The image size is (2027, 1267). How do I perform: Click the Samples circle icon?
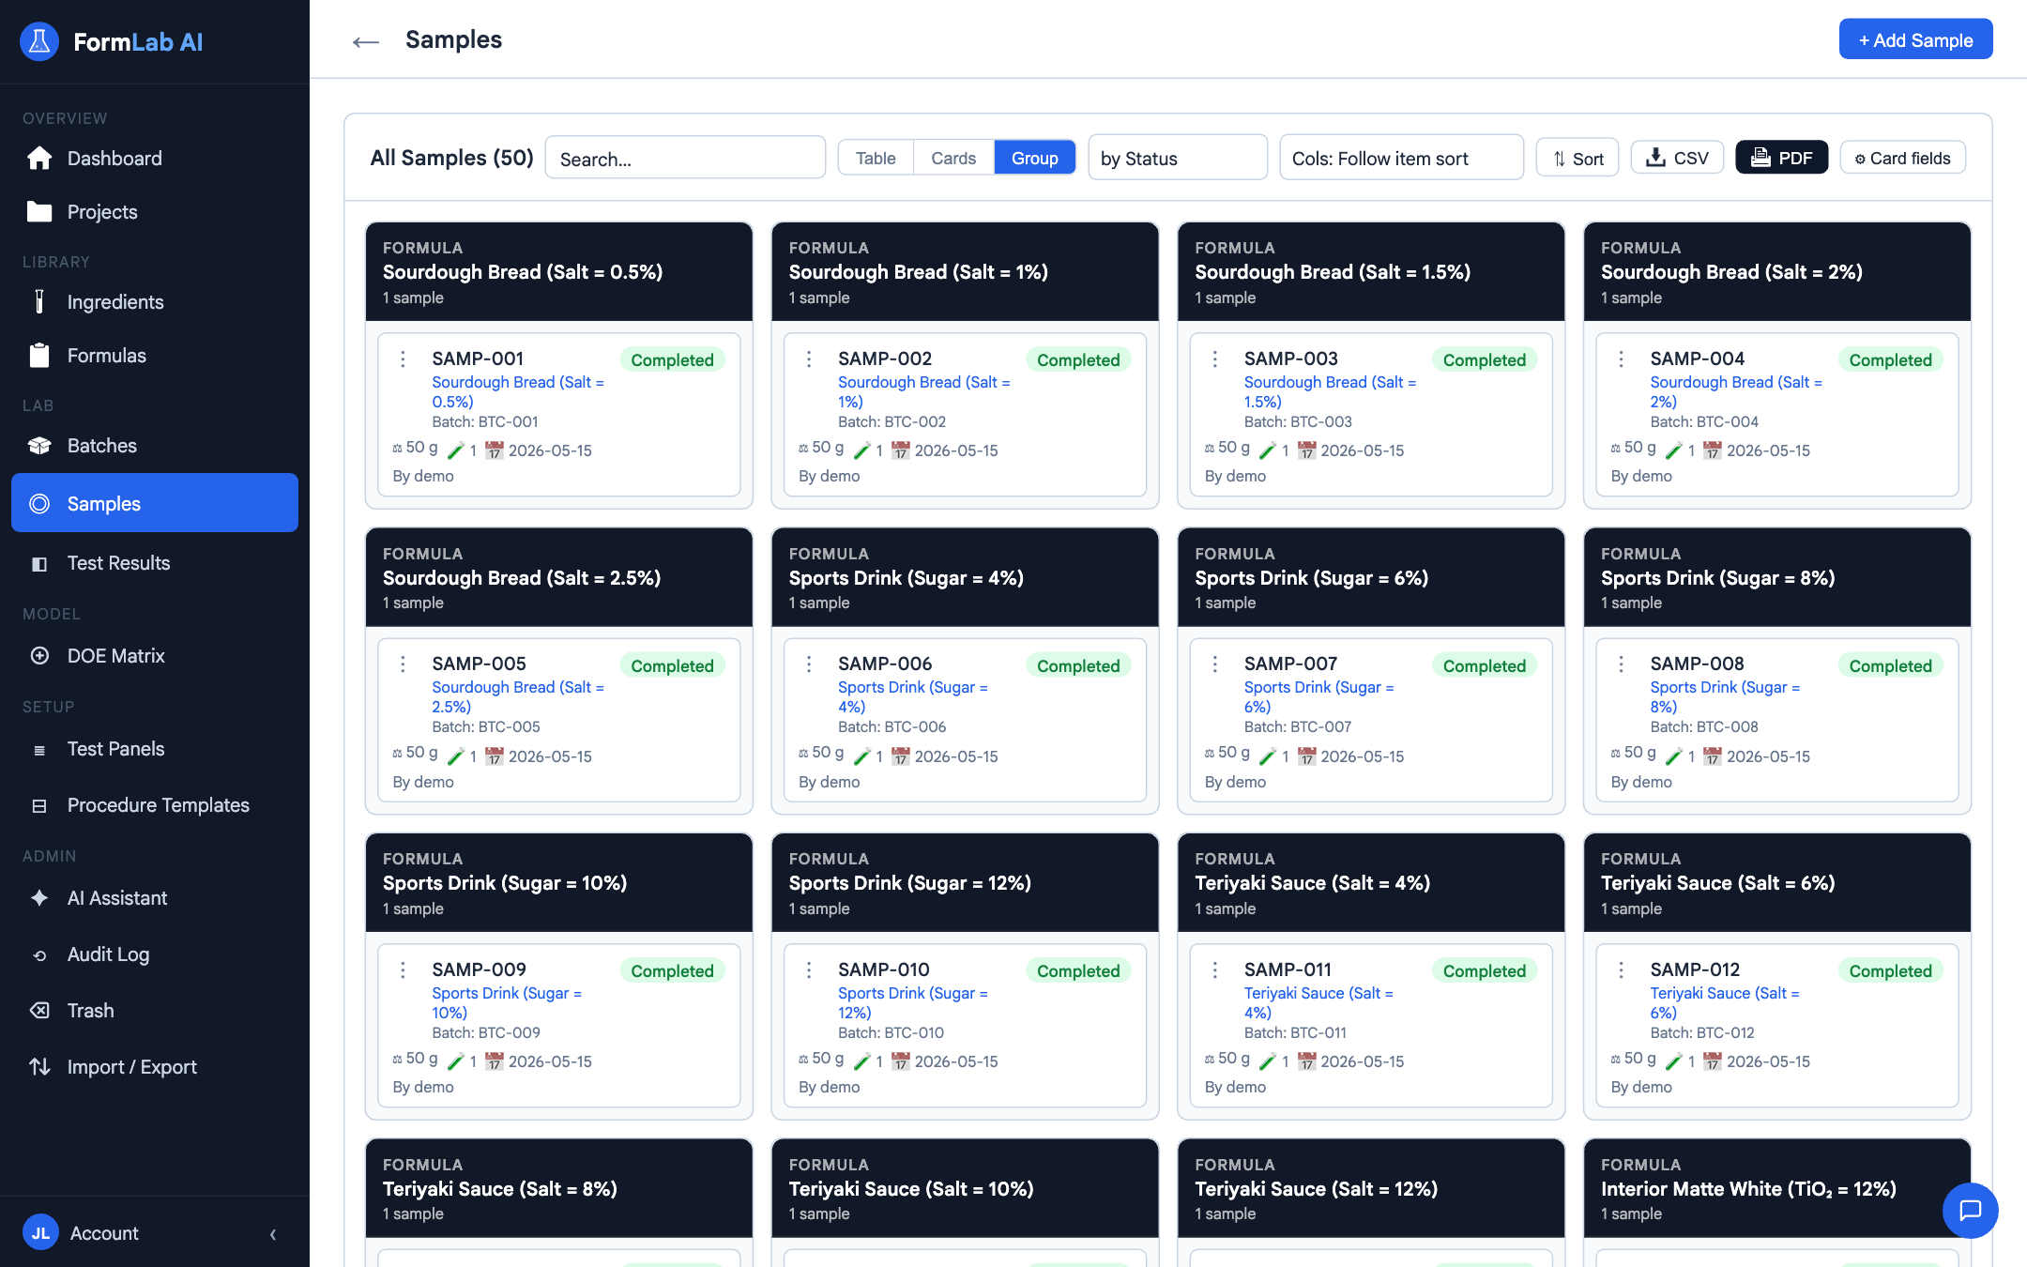[39, 504]
